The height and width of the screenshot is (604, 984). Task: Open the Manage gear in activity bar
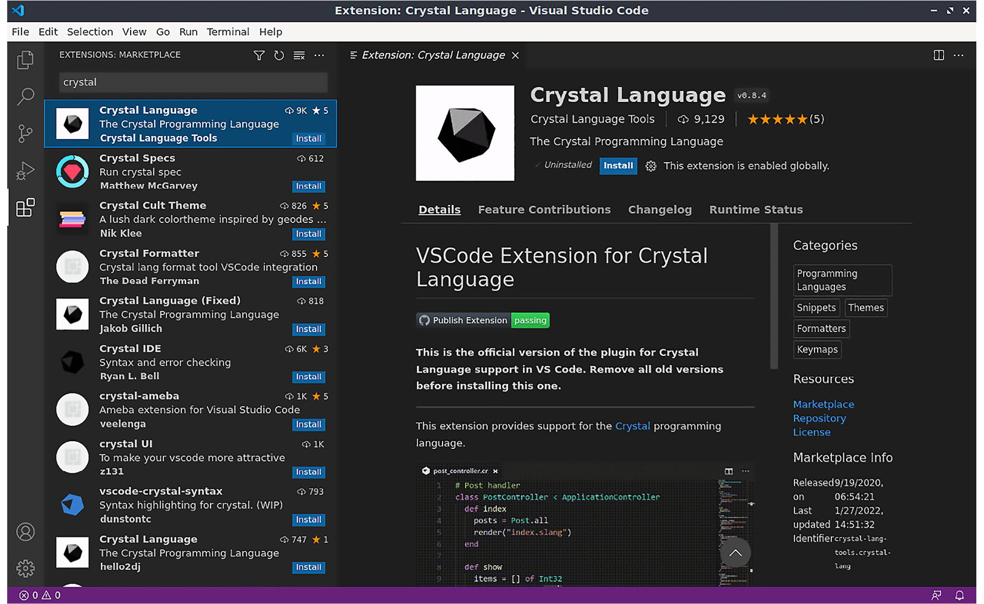pos(25,568)
